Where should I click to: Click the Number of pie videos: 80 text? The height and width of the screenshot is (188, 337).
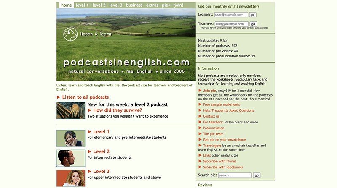point(218,51)
